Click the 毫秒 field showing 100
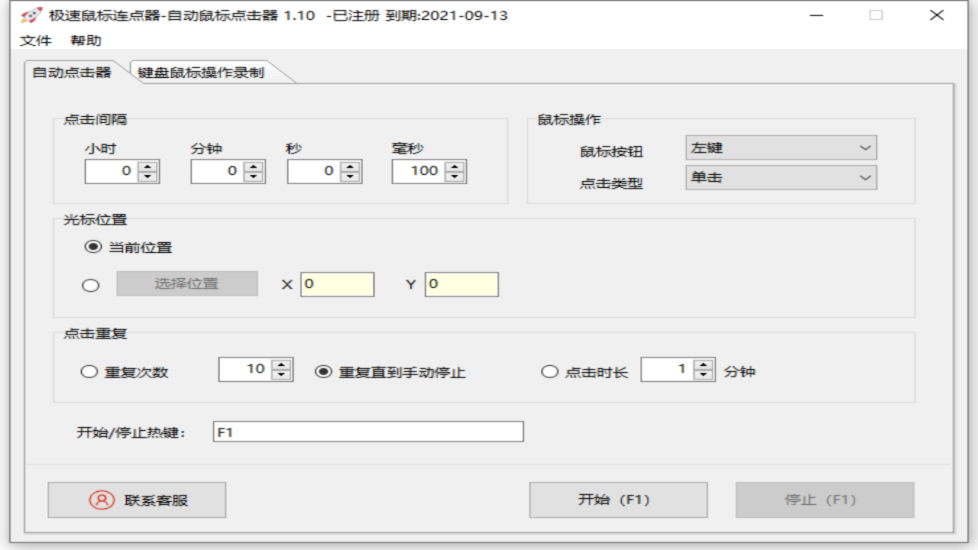 point(418,171)
